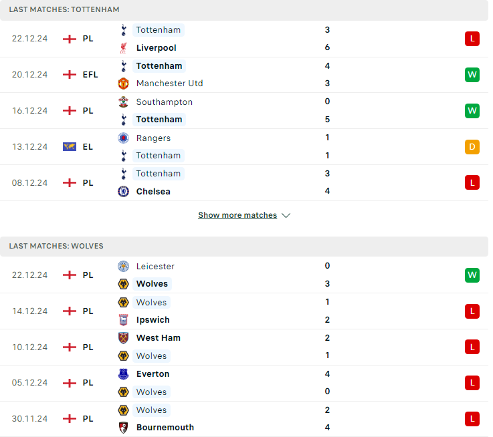Click the red L badge for Tottenham-Liverpool

(x=472, y=39)
